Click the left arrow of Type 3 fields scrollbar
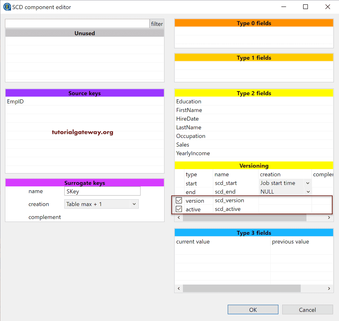The height and width of the screenshot is (321, 339). click(178, 288)
